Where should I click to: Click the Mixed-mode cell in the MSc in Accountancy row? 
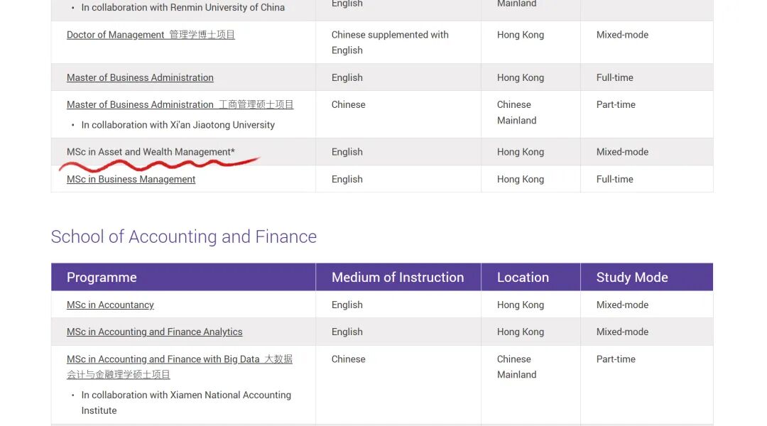622,305
